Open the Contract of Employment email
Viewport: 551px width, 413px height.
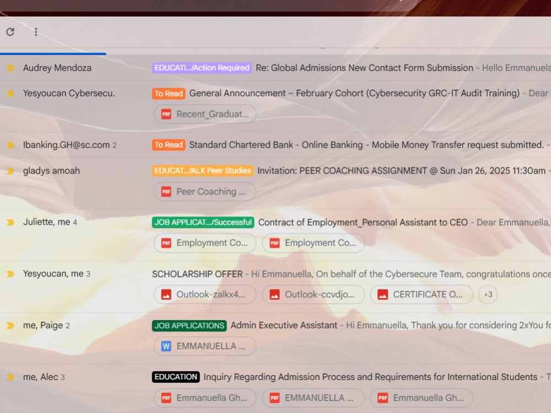363,222
